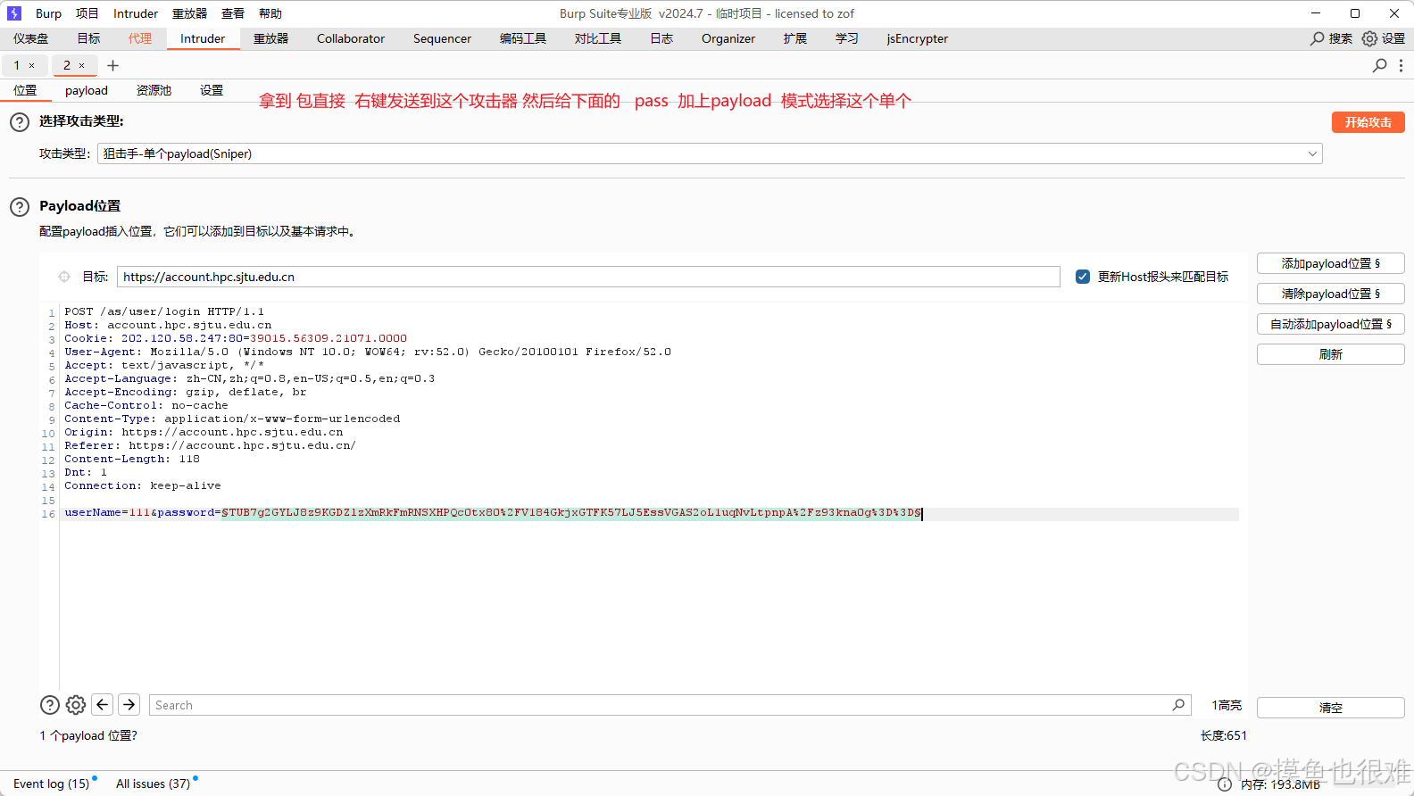1414x796 pixels.
Task: Switch to 仪表盘 tab
Action: pos(31,38)
